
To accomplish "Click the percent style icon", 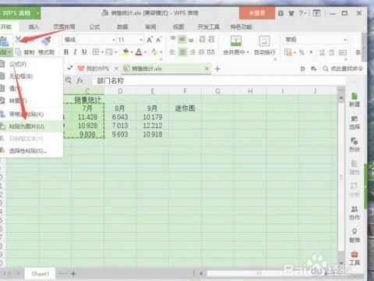I will point(302,52).
